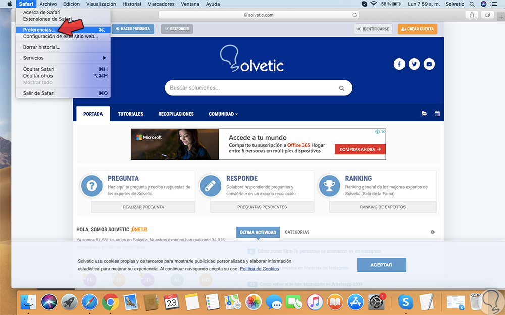Switch to TUTORIALES tab

point(130,114)
